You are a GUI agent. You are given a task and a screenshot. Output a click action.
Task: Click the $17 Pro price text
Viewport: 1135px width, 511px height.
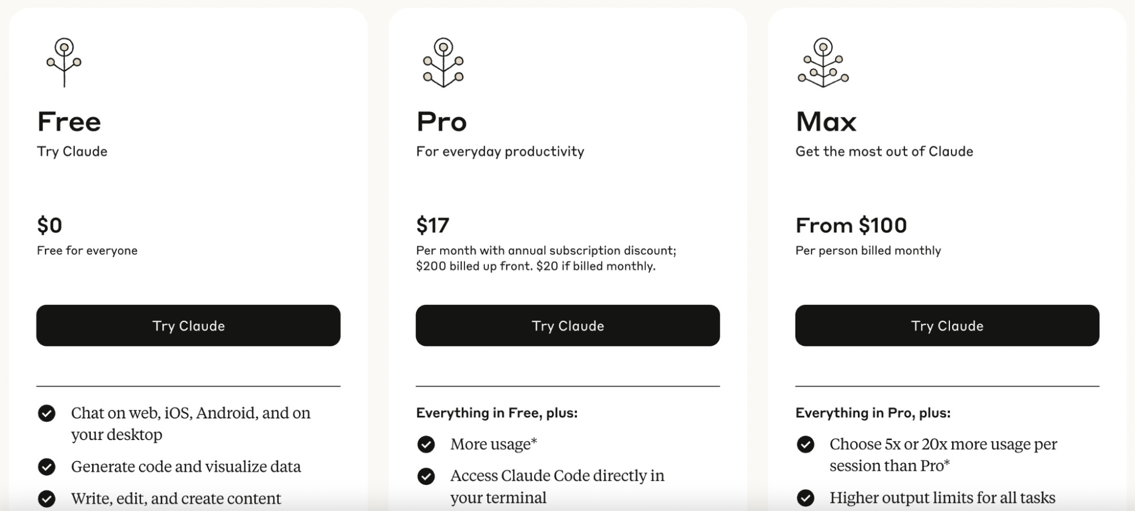coord(433,225)
